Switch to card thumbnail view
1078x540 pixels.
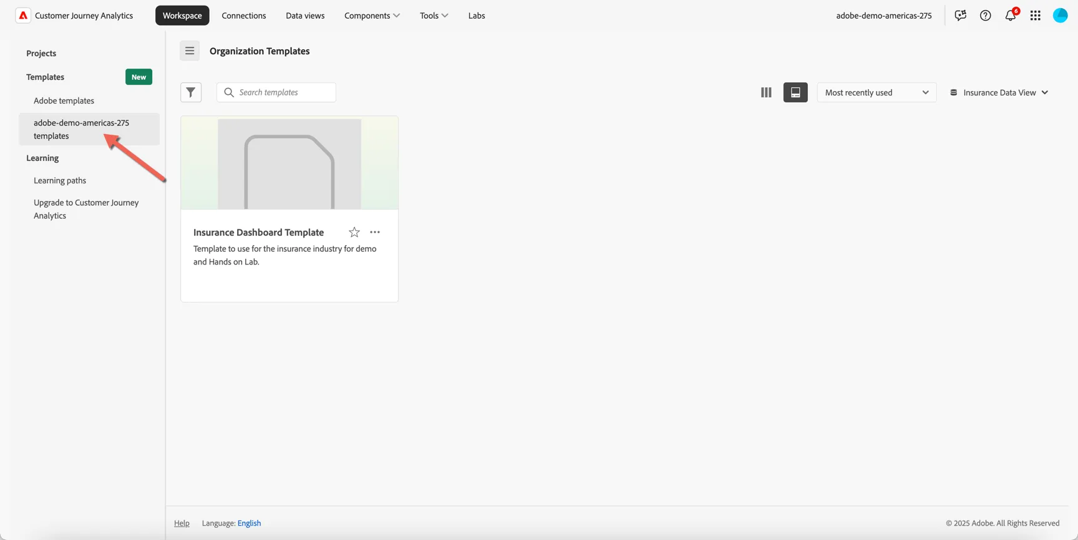[x=795, y=92]
